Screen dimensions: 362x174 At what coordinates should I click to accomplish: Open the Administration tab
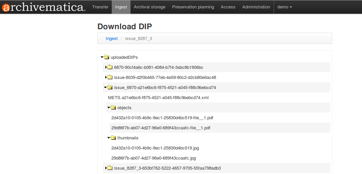pyautogui.click(x=256, y=7)
